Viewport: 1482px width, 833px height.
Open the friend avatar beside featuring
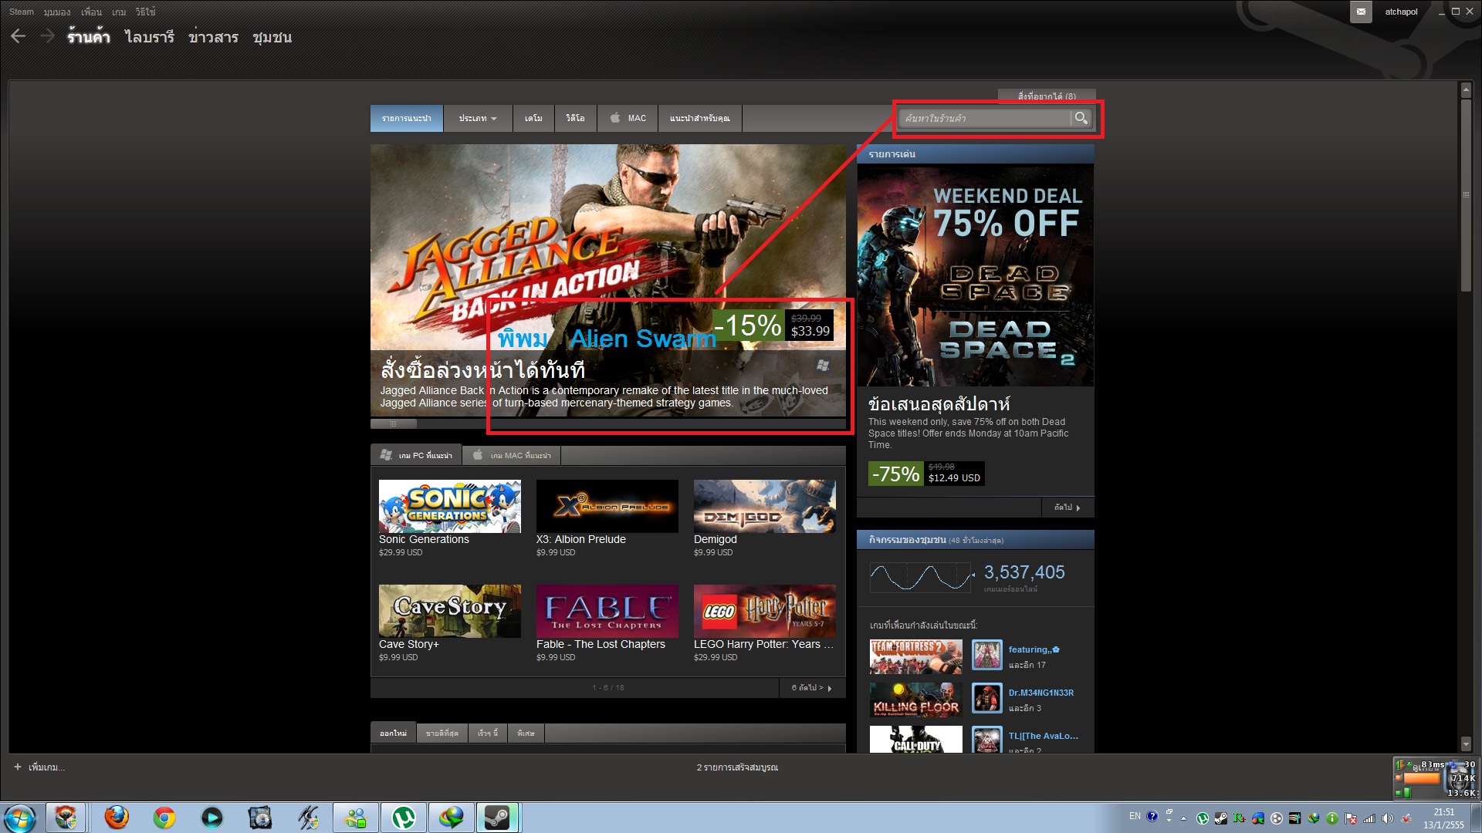(x=986, y=656)
